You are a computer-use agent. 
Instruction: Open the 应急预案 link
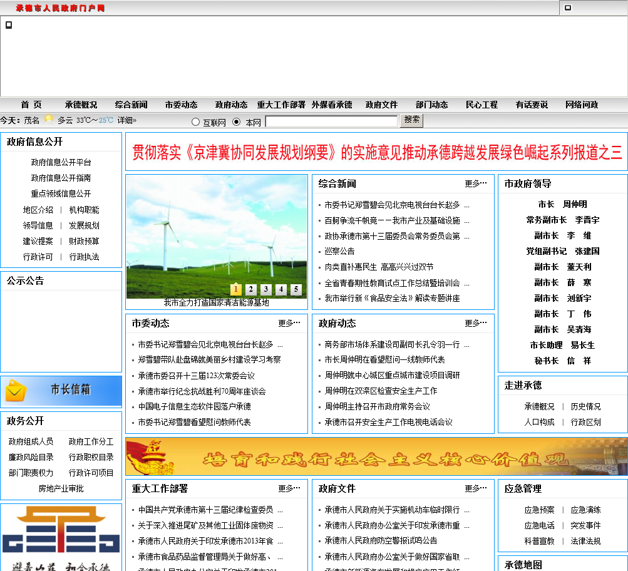pyautogui.click(x=540, y=510)
